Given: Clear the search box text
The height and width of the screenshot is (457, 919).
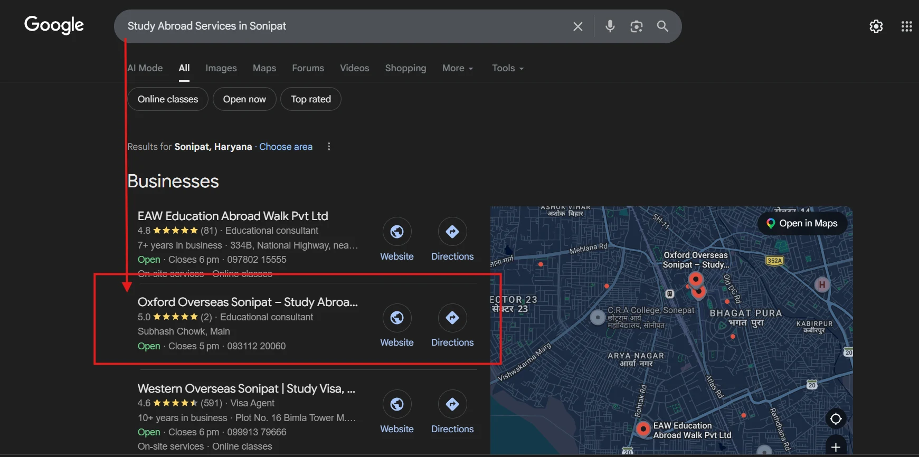Looking at the screenshot, I should 578,26.
